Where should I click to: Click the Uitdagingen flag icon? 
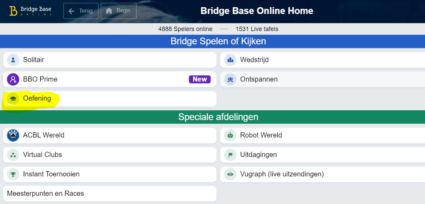point(230,155)
